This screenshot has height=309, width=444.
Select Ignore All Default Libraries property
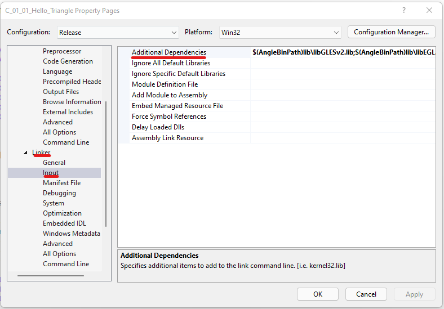[x=171, y=63]
